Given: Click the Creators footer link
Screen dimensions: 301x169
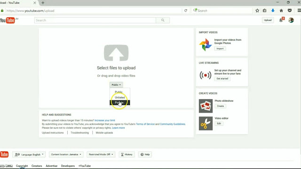Looking at the screenshot, I should (37, 166).
